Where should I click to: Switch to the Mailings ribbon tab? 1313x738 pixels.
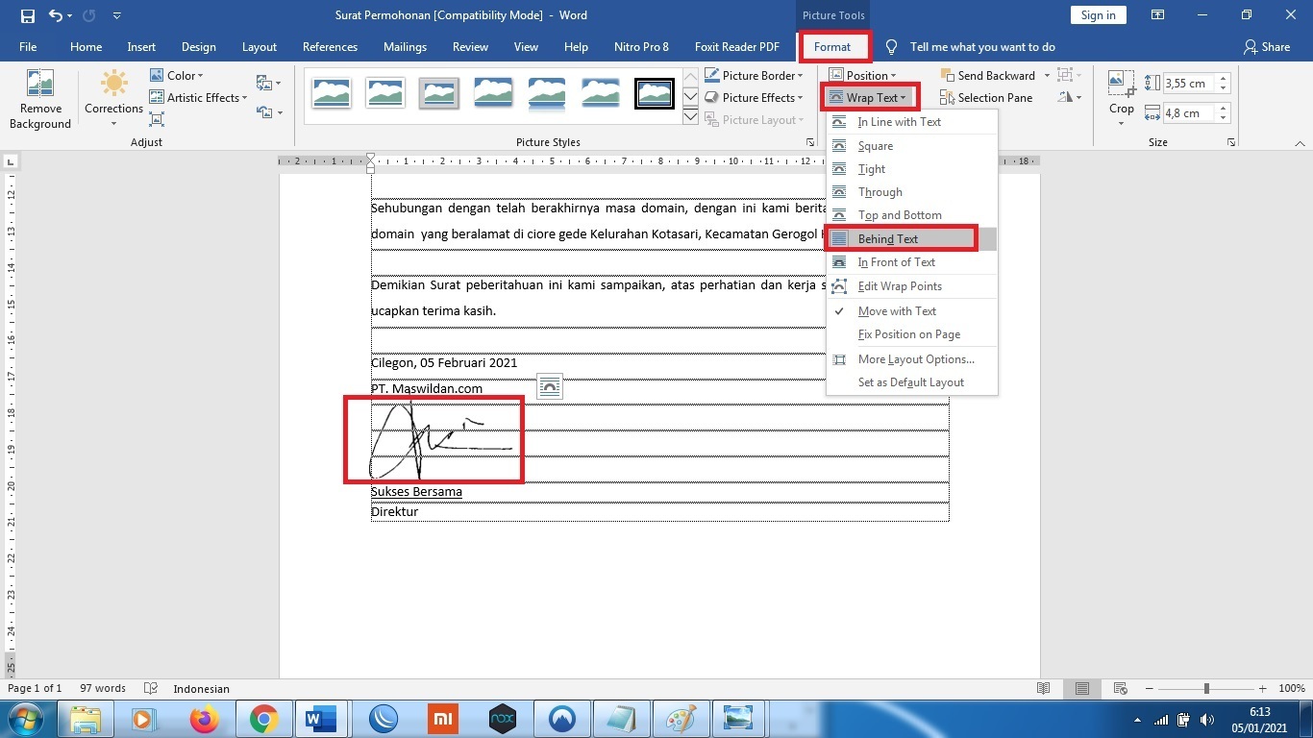tap(405, 46)
